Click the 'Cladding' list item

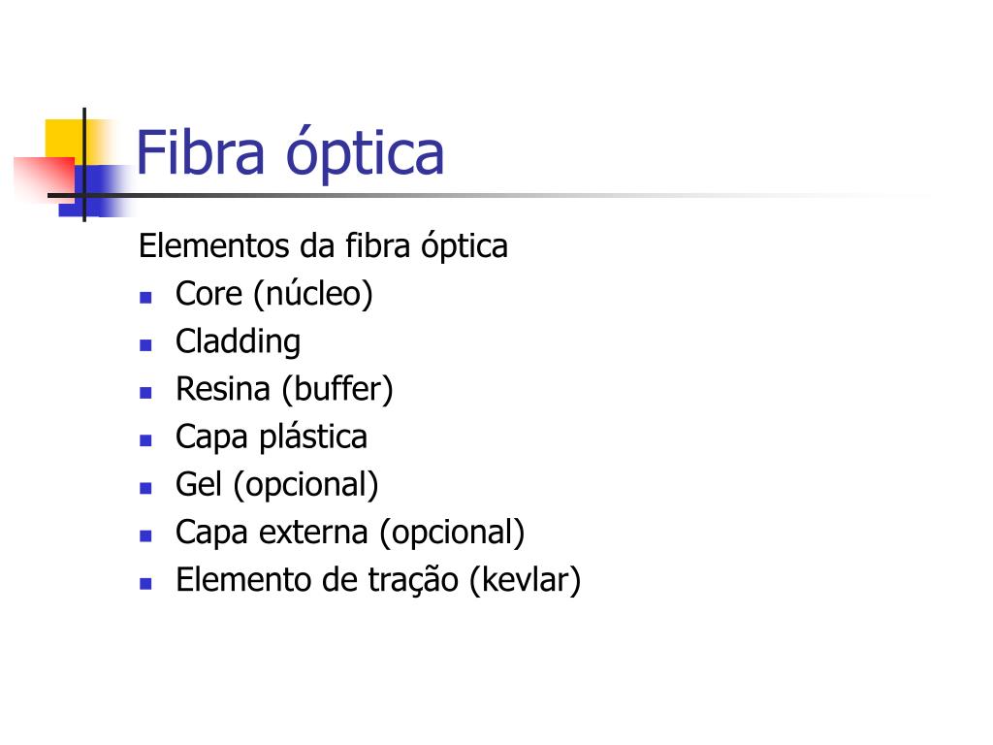(238, 342)
